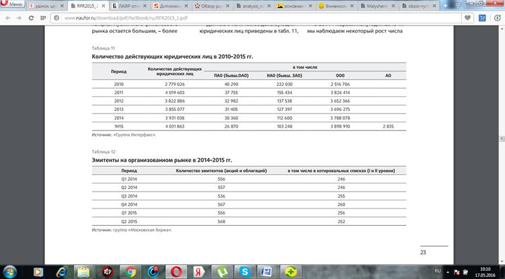Viewport: 505px width, 279px height.
Task: Click the Opera icon in the taskbar
Action: point(177,270)
